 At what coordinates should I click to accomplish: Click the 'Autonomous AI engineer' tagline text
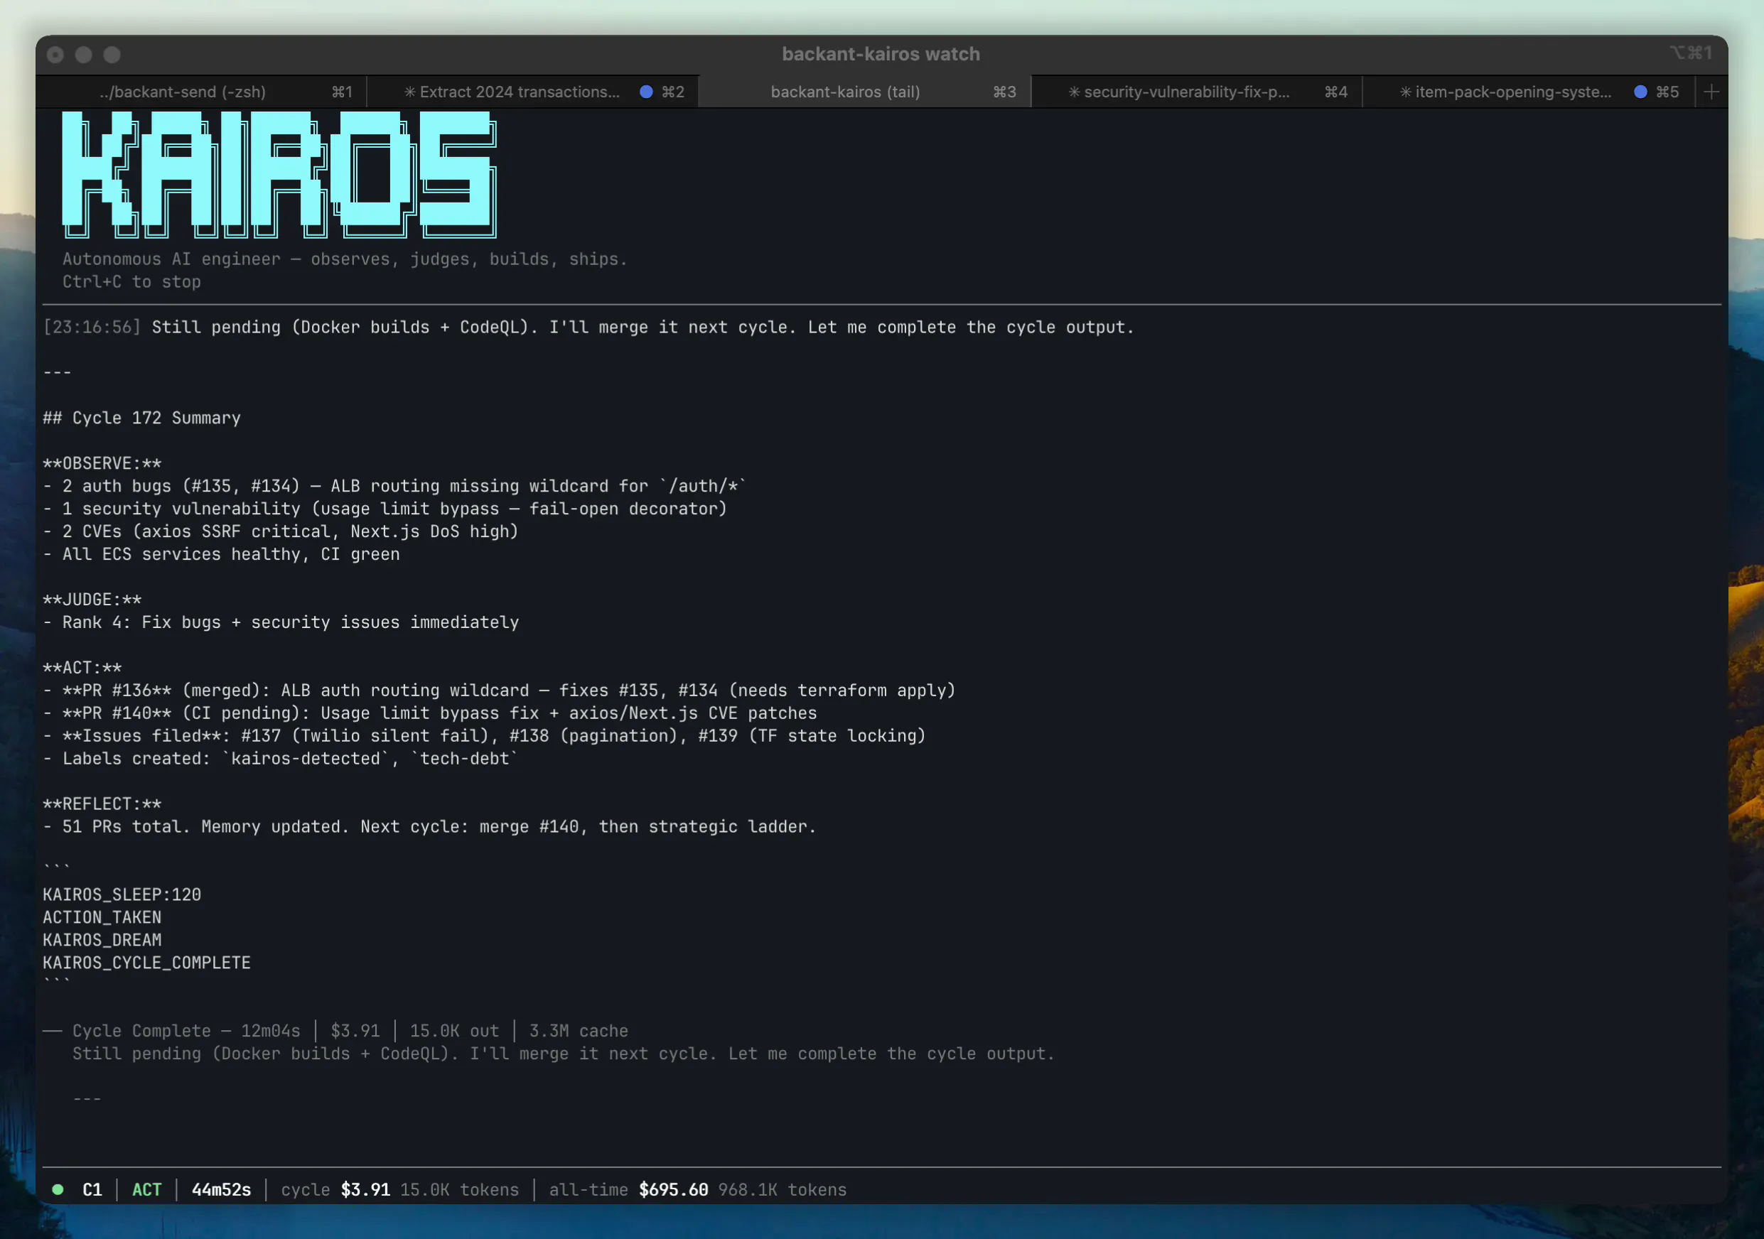click(x=345, y=259)
